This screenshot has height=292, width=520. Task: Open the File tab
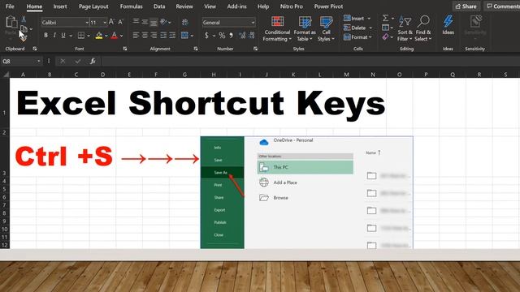[x=10, y=6]
